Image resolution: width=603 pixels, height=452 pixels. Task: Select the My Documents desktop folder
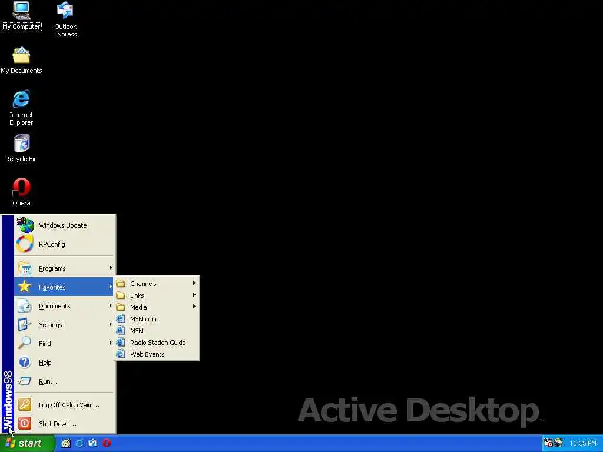click(x=22, y=61)
